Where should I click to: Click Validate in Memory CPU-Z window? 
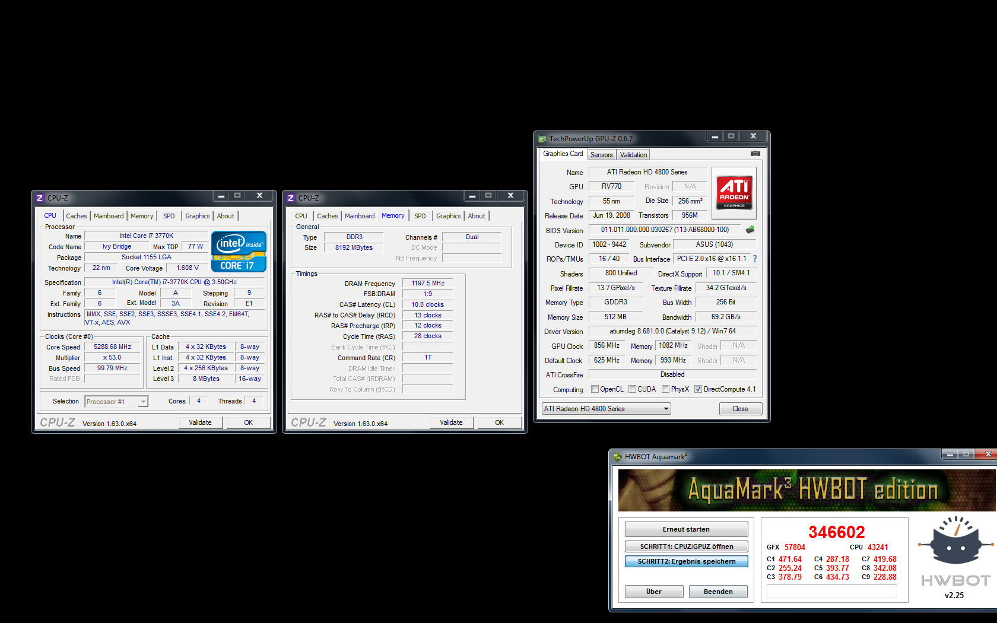click(x=452, y=422)
